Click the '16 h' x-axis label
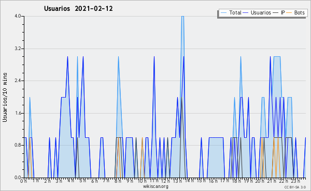The height and width of the screenshot is (191, 311). (213, 181)
